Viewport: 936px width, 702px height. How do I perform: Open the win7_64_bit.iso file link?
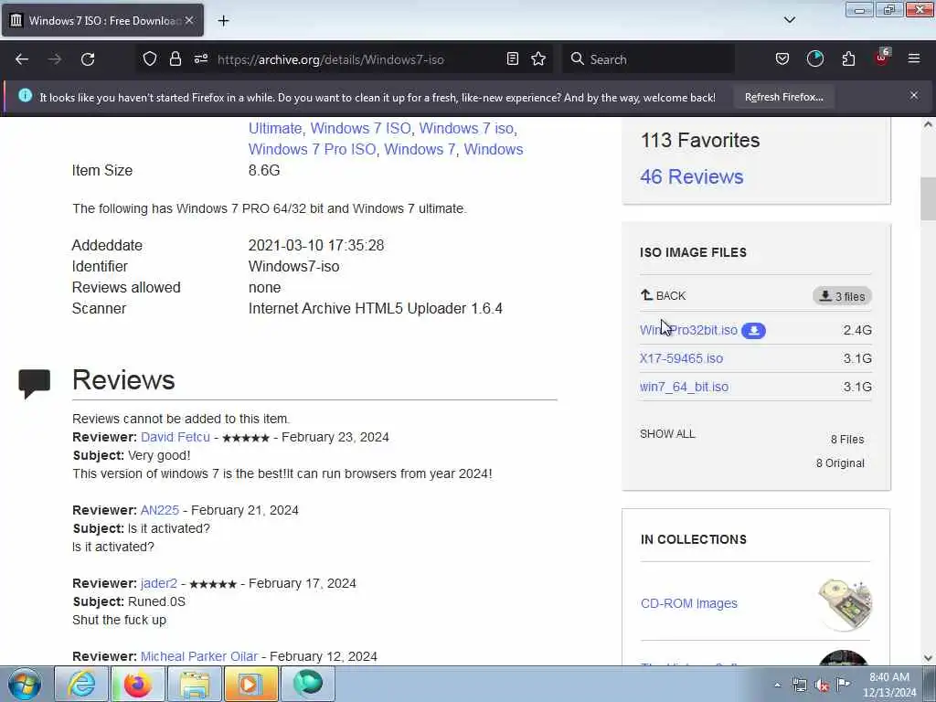[684, 387]
